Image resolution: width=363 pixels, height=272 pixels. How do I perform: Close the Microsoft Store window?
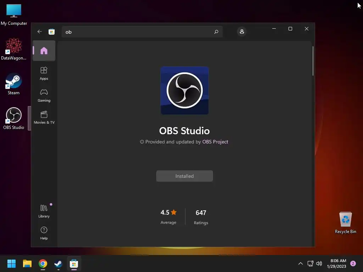[x=307, y=29]
